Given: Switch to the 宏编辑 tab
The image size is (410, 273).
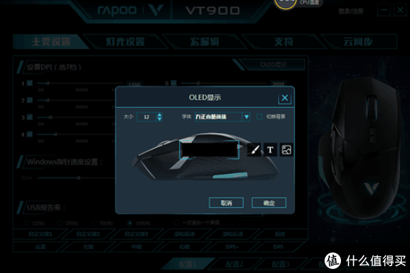Looking at the screenshot, I should [x=204, y=42].
